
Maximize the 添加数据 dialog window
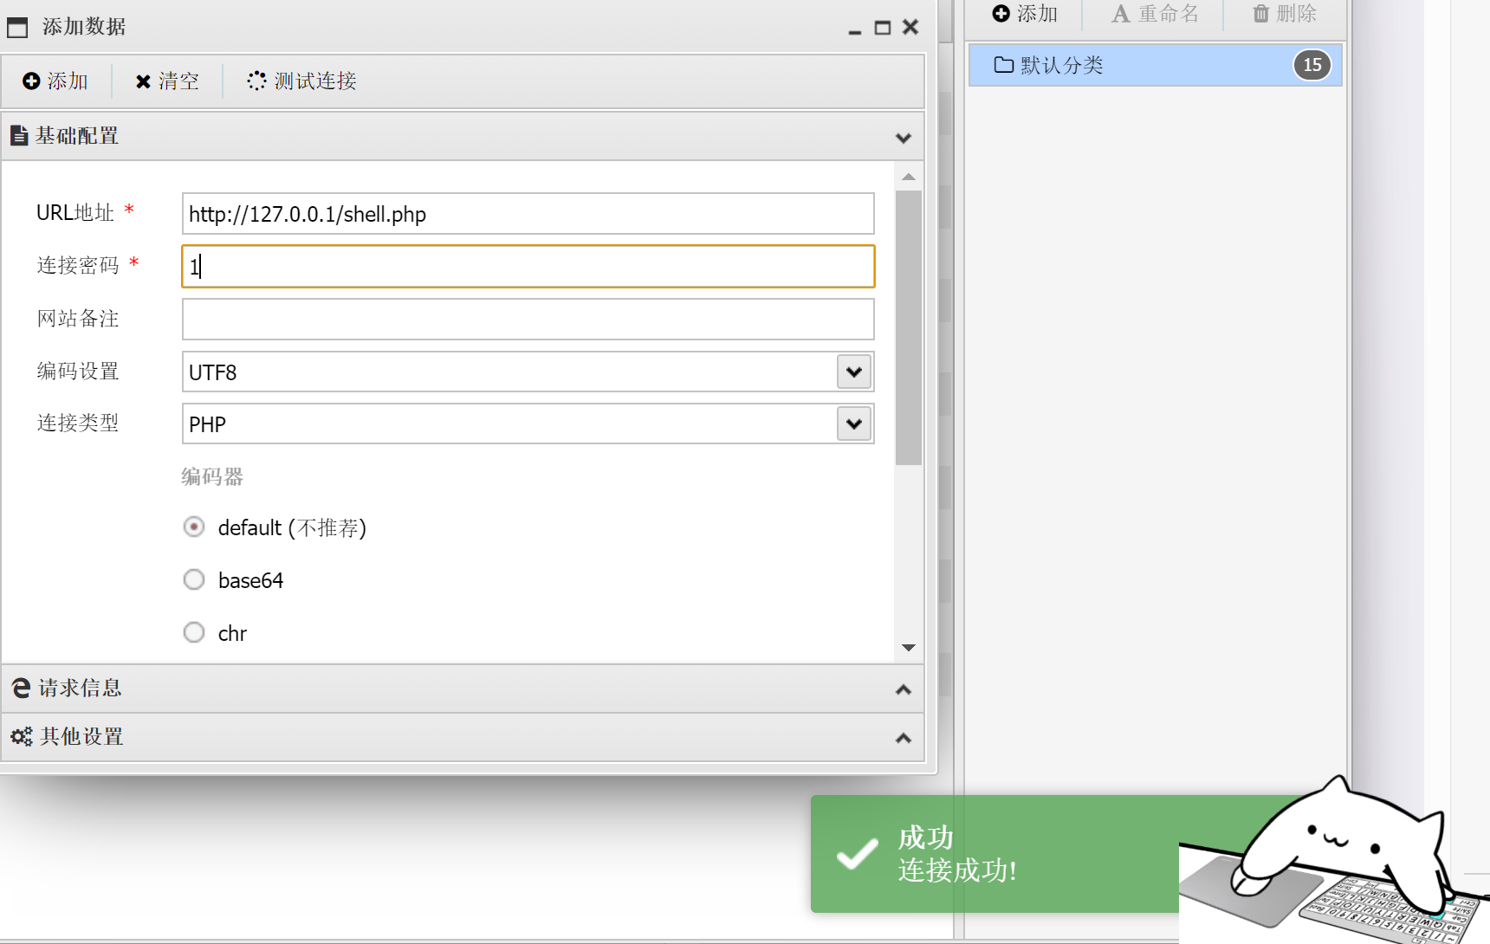pos(883,28)
